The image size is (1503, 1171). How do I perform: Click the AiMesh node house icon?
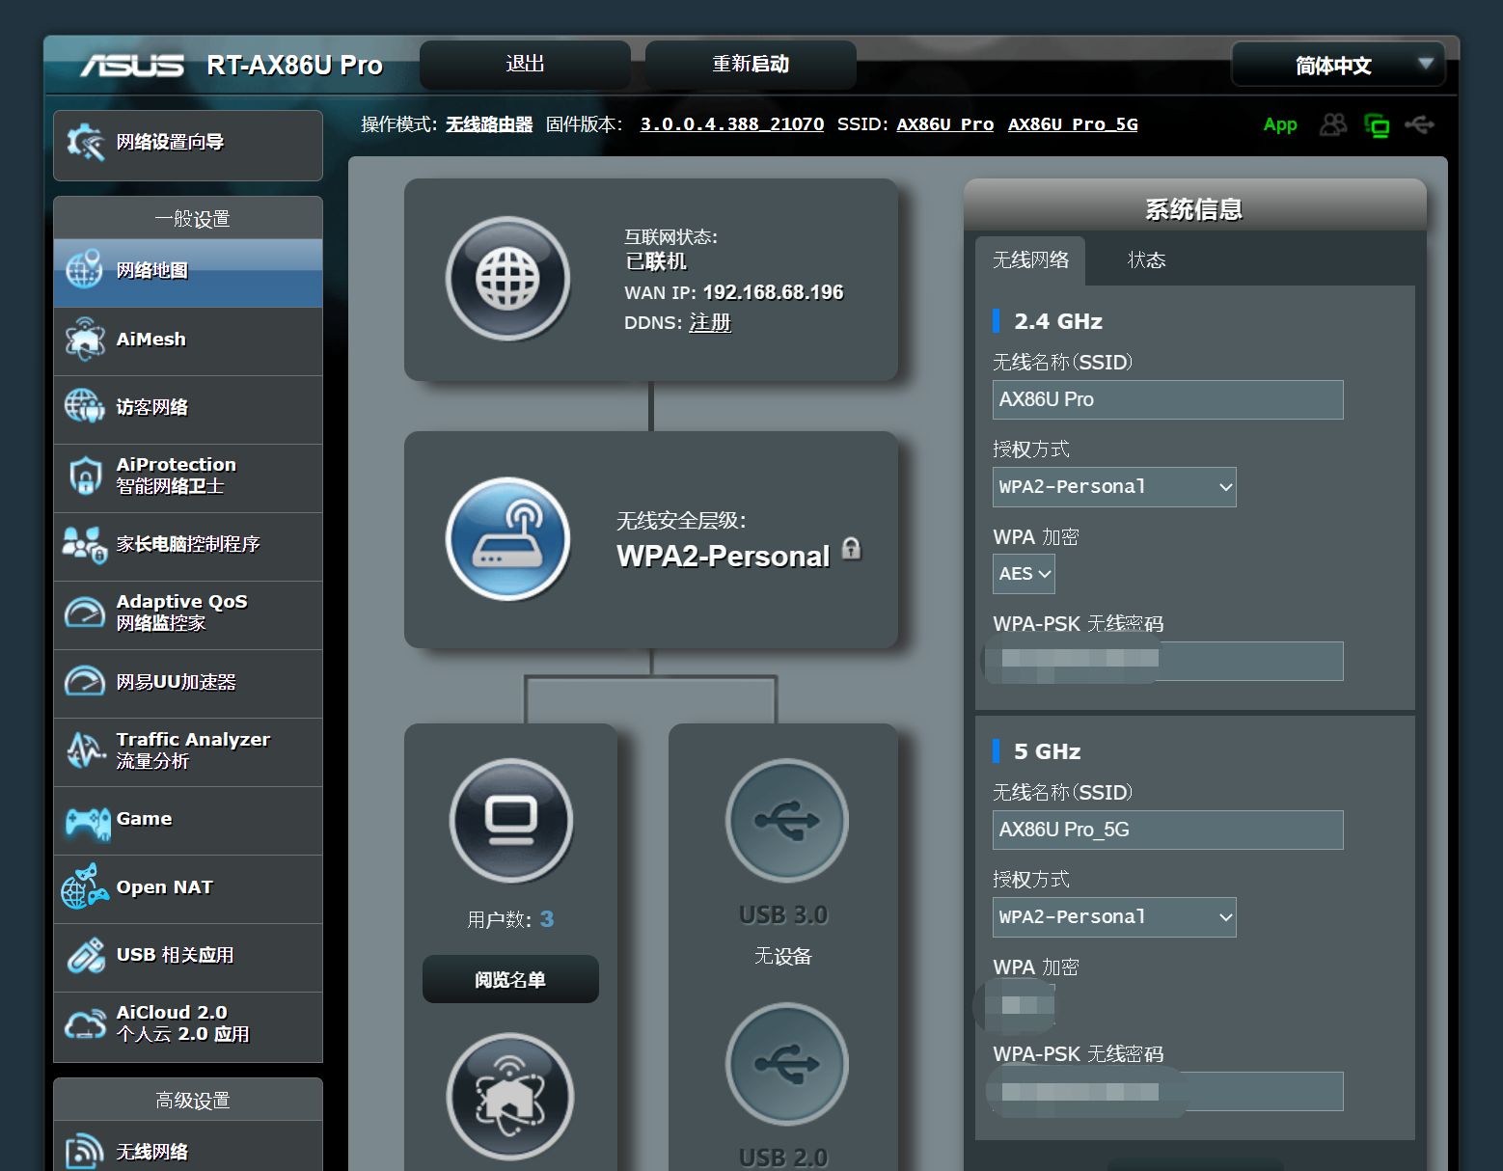[509, 1096]
